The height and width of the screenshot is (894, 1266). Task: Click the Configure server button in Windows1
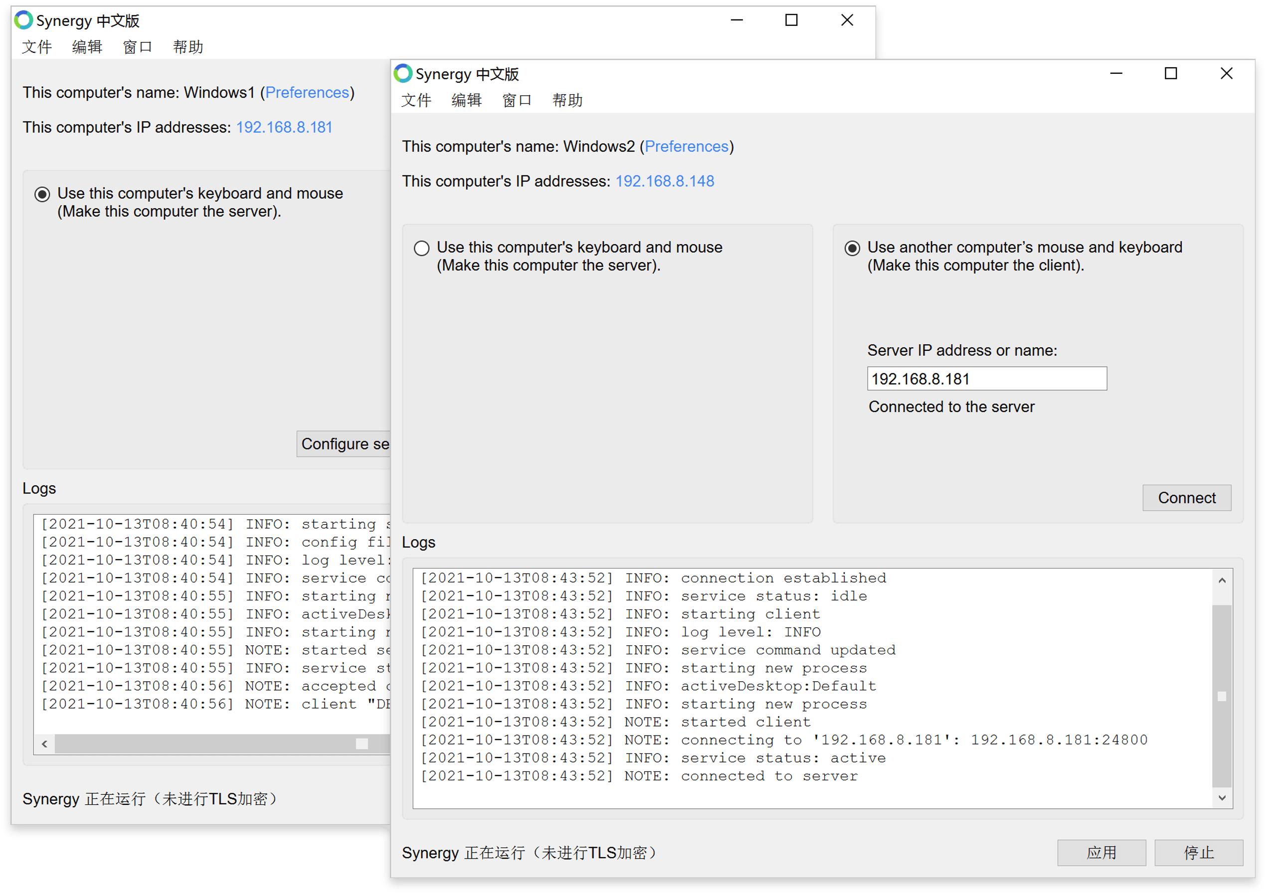coord(344,444)
